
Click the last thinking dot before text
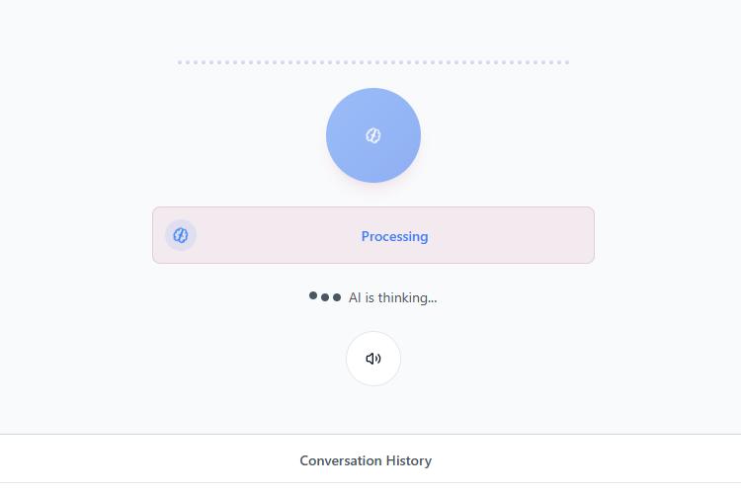click(337, 297)
